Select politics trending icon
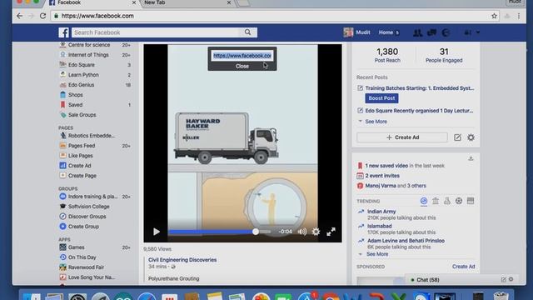 click(436, 201)
